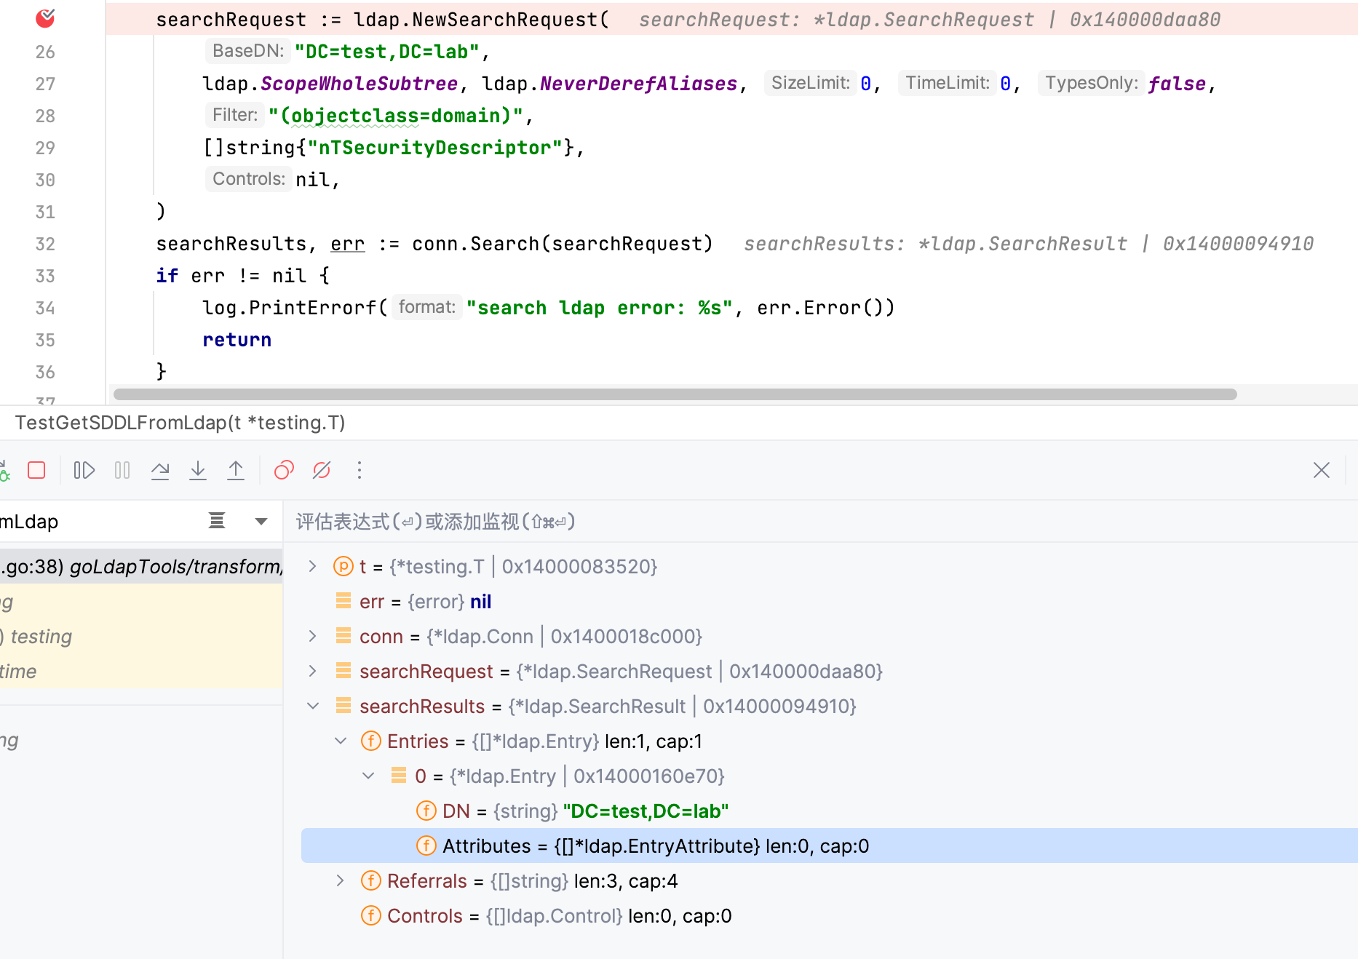The height and width of the screenshot is (959, 1358).
Task: Click line number 32 in the gutter
Action: 45,244
